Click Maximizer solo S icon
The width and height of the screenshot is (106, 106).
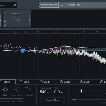[x=5, y=25]
